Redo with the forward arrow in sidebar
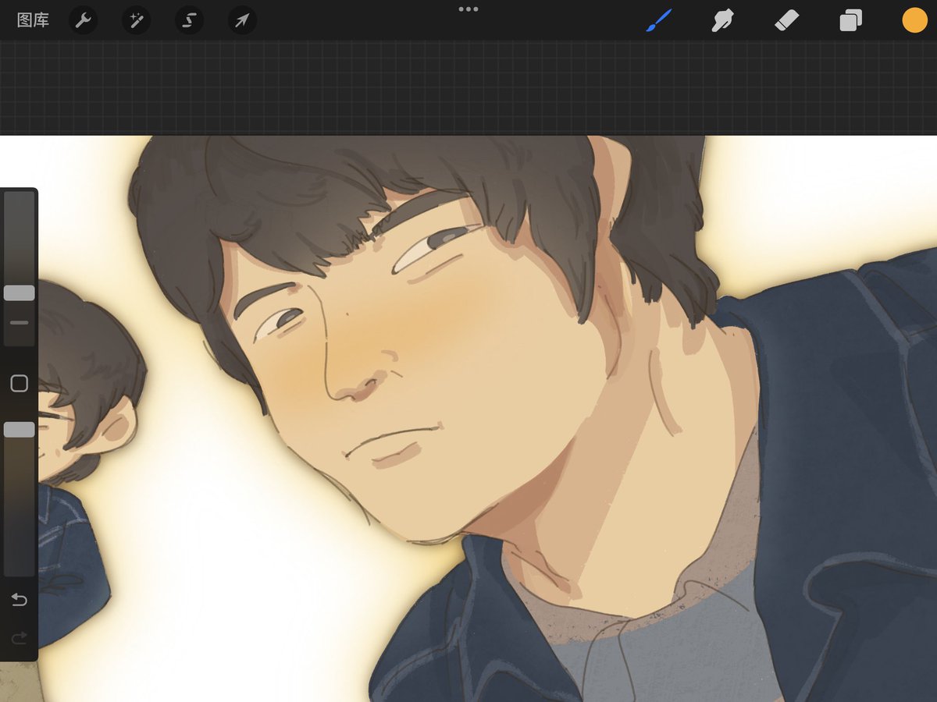 coord(20,639)
